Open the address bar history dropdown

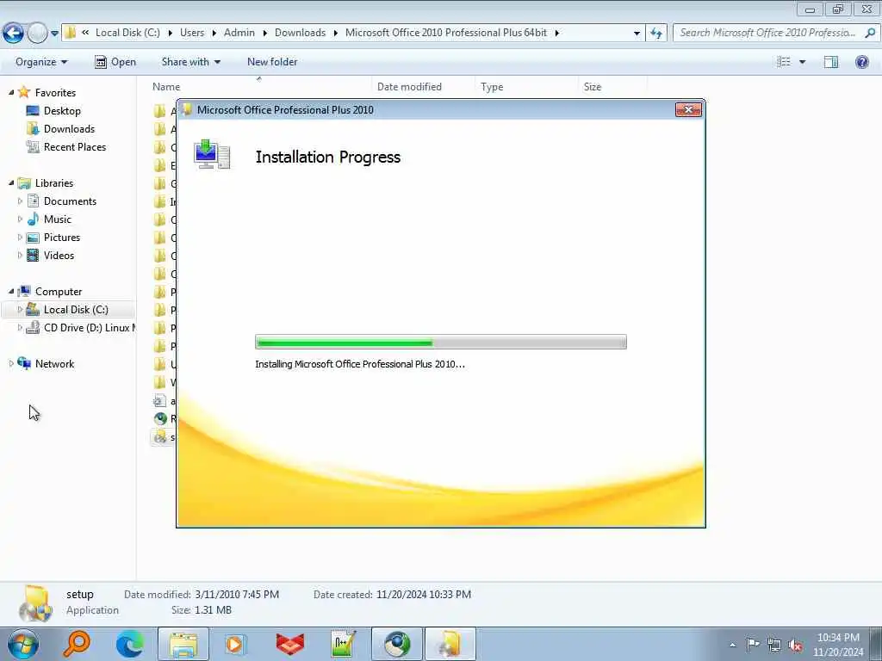point(637,34)
